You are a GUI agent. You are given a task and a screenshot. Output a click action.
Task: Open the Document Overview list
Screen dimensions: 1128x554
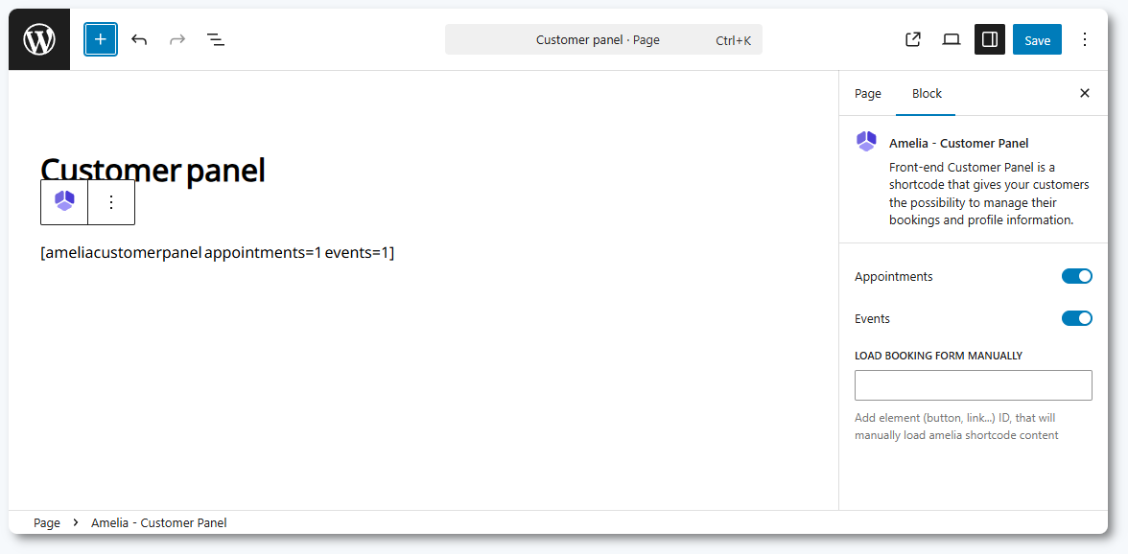pyautogui.click(x=216, y=40)
